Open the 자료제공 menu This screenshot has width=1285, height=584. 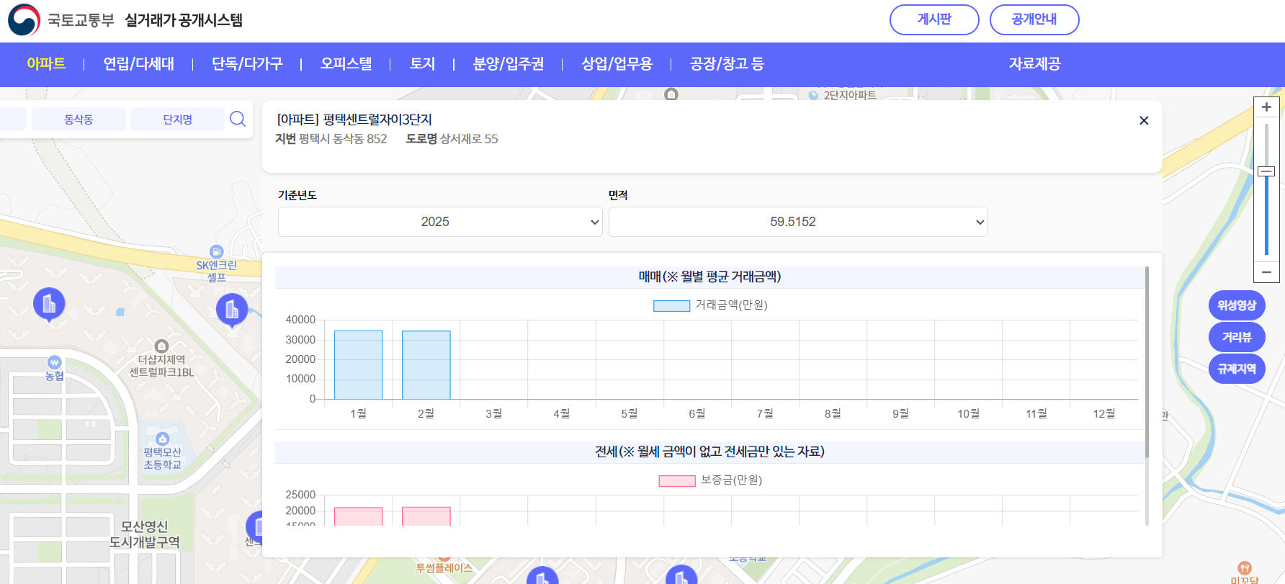(1035, 63)
